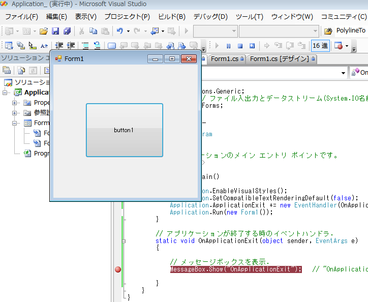The height and width of the screenshot is (302, 368).
Task: Click the Solution Explorer properties icon
Action: coord(7,70)
